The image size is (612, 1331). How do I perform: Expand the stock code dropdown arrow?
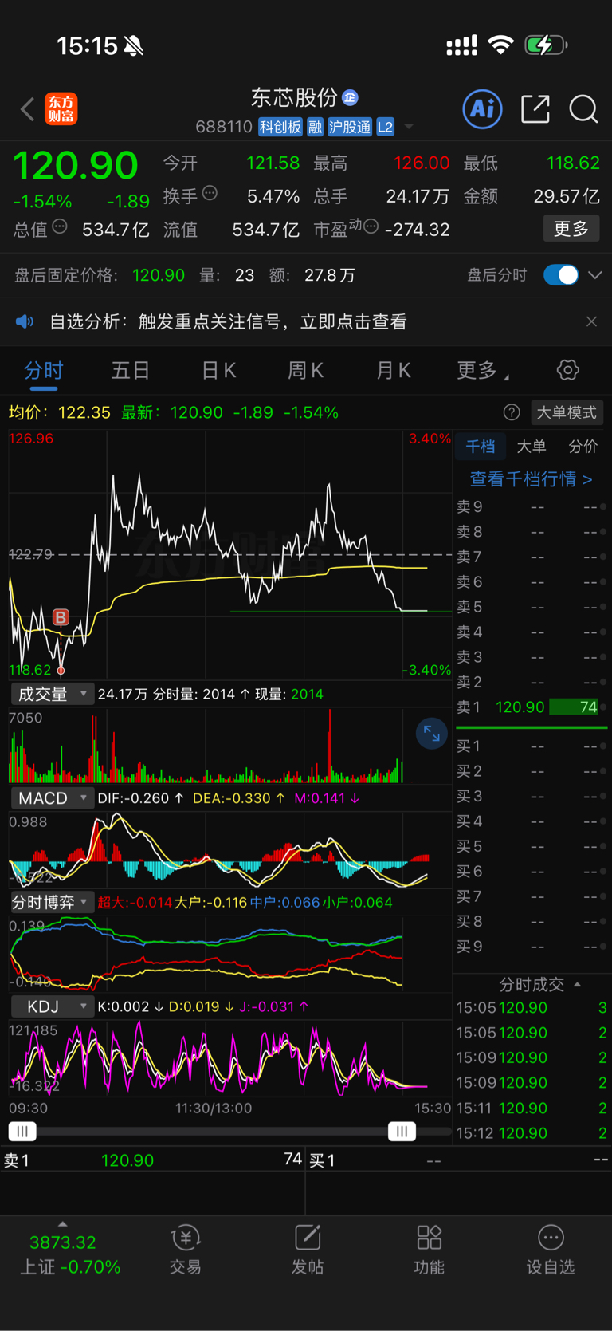point(409,127)
